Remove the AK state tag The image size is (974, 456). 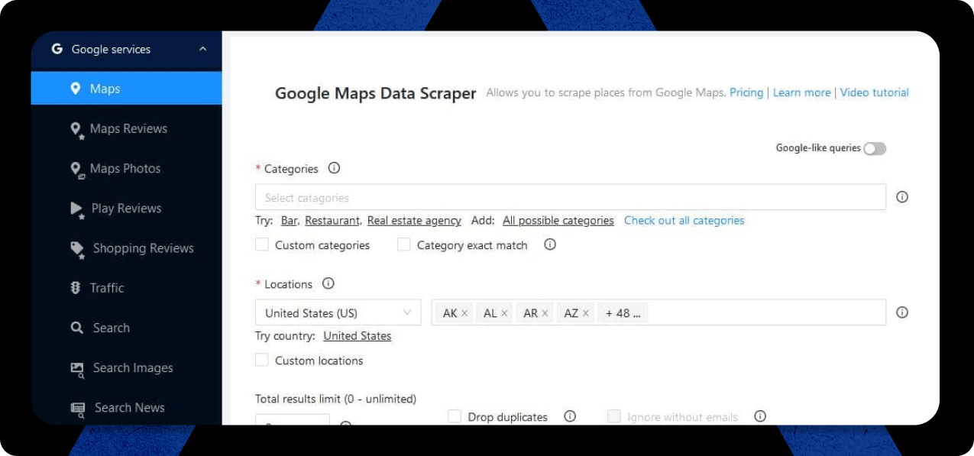[x=464, y=313]
